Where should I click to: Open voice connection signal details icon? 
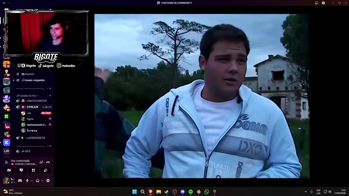7,162
